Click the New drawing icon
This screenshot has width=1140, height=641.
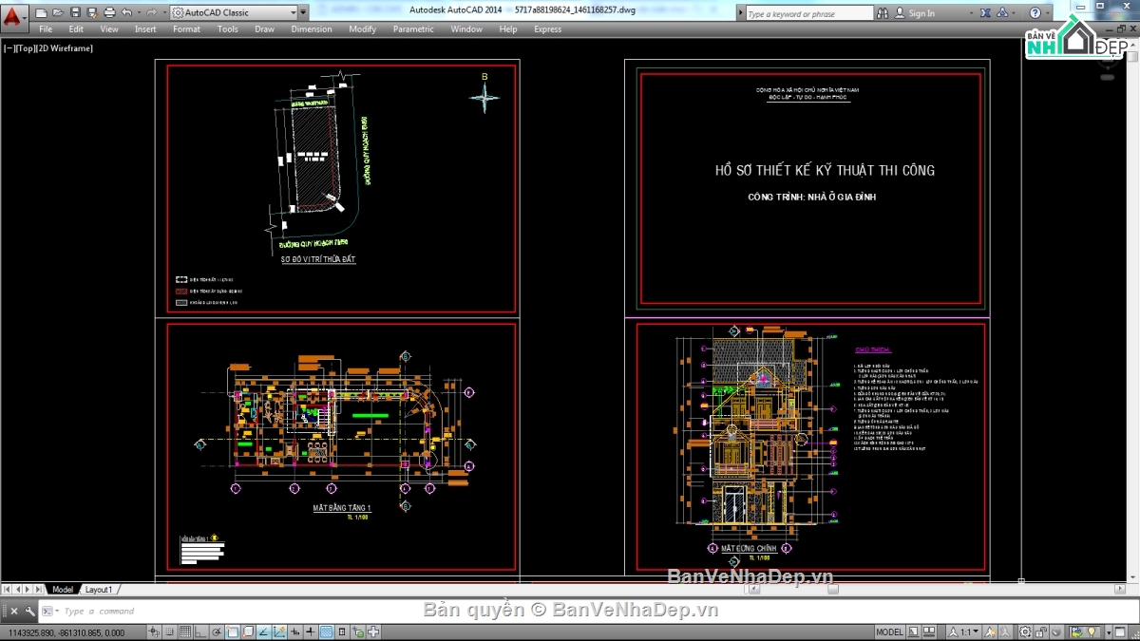[41, 13]
